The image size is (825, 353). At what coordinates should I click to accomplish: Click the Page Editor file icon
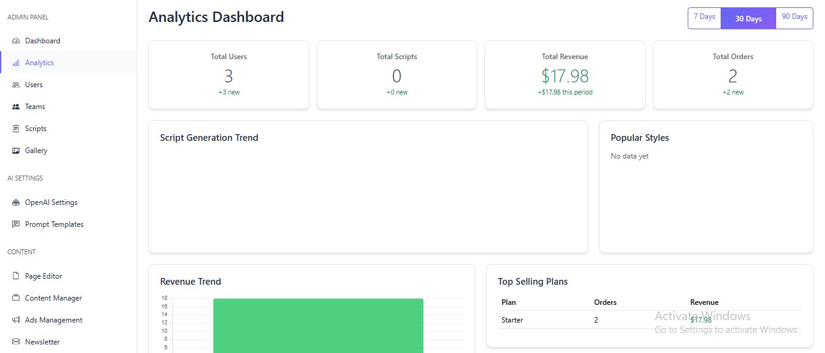[x=16, y=276]
